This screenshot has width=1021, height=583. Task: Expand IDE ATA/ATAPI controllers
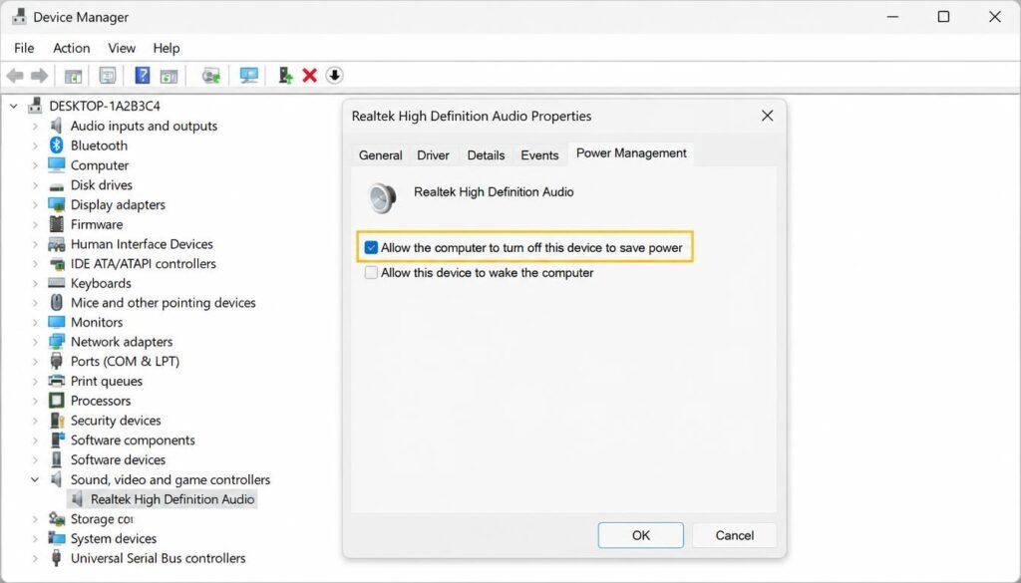click(x=35, y=263)
